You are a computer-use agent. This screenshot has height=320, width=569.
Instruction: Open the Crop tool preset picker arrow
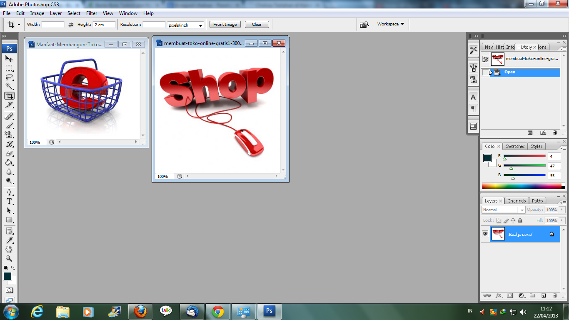point(19,25)
